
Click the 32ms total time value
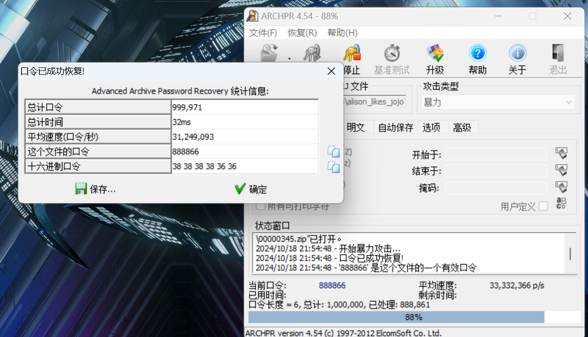(245, 122)
